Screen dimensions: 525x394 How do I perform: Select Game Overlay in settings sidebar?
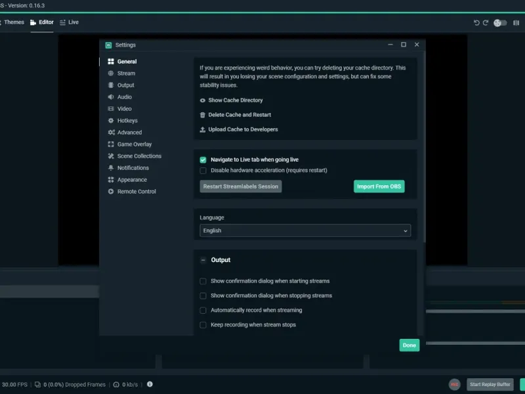(x=135, y=144)
